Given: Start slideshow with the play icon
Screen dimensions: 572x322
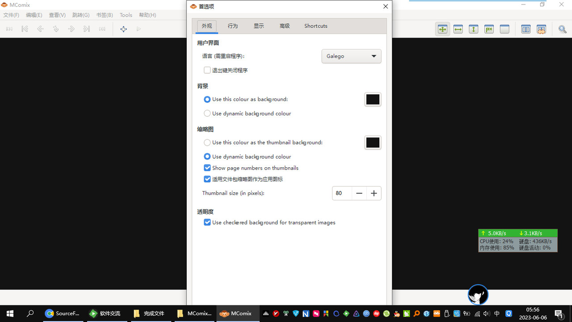Looking at the screenshot, I should (139, 29).
